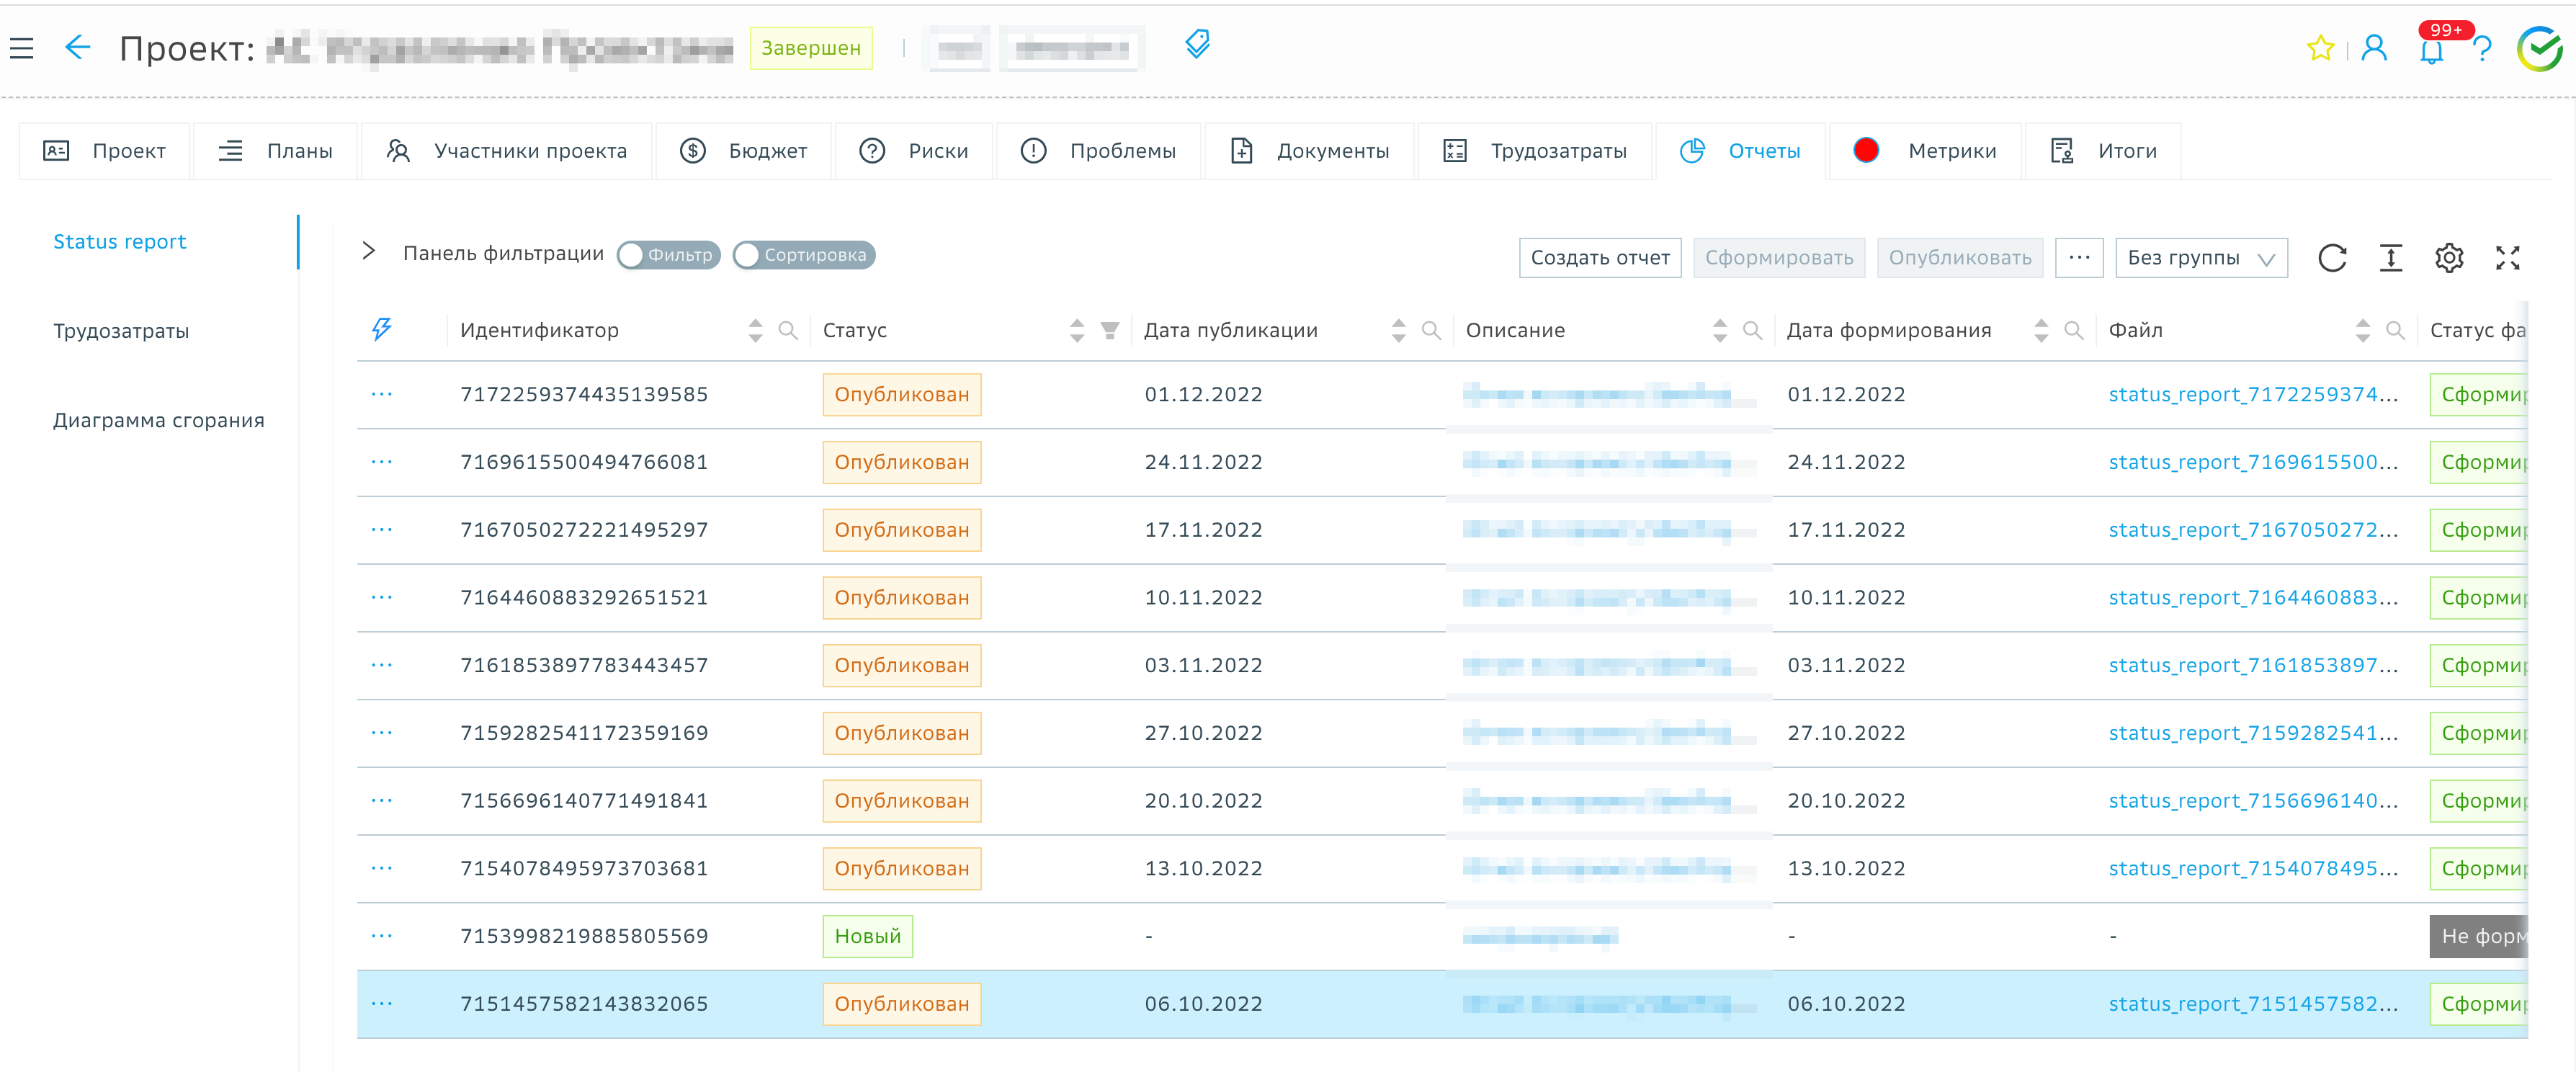The image size is (2576, 1072).
Task: Click the help question mark icon
Action: click(x=2484, y=49)
